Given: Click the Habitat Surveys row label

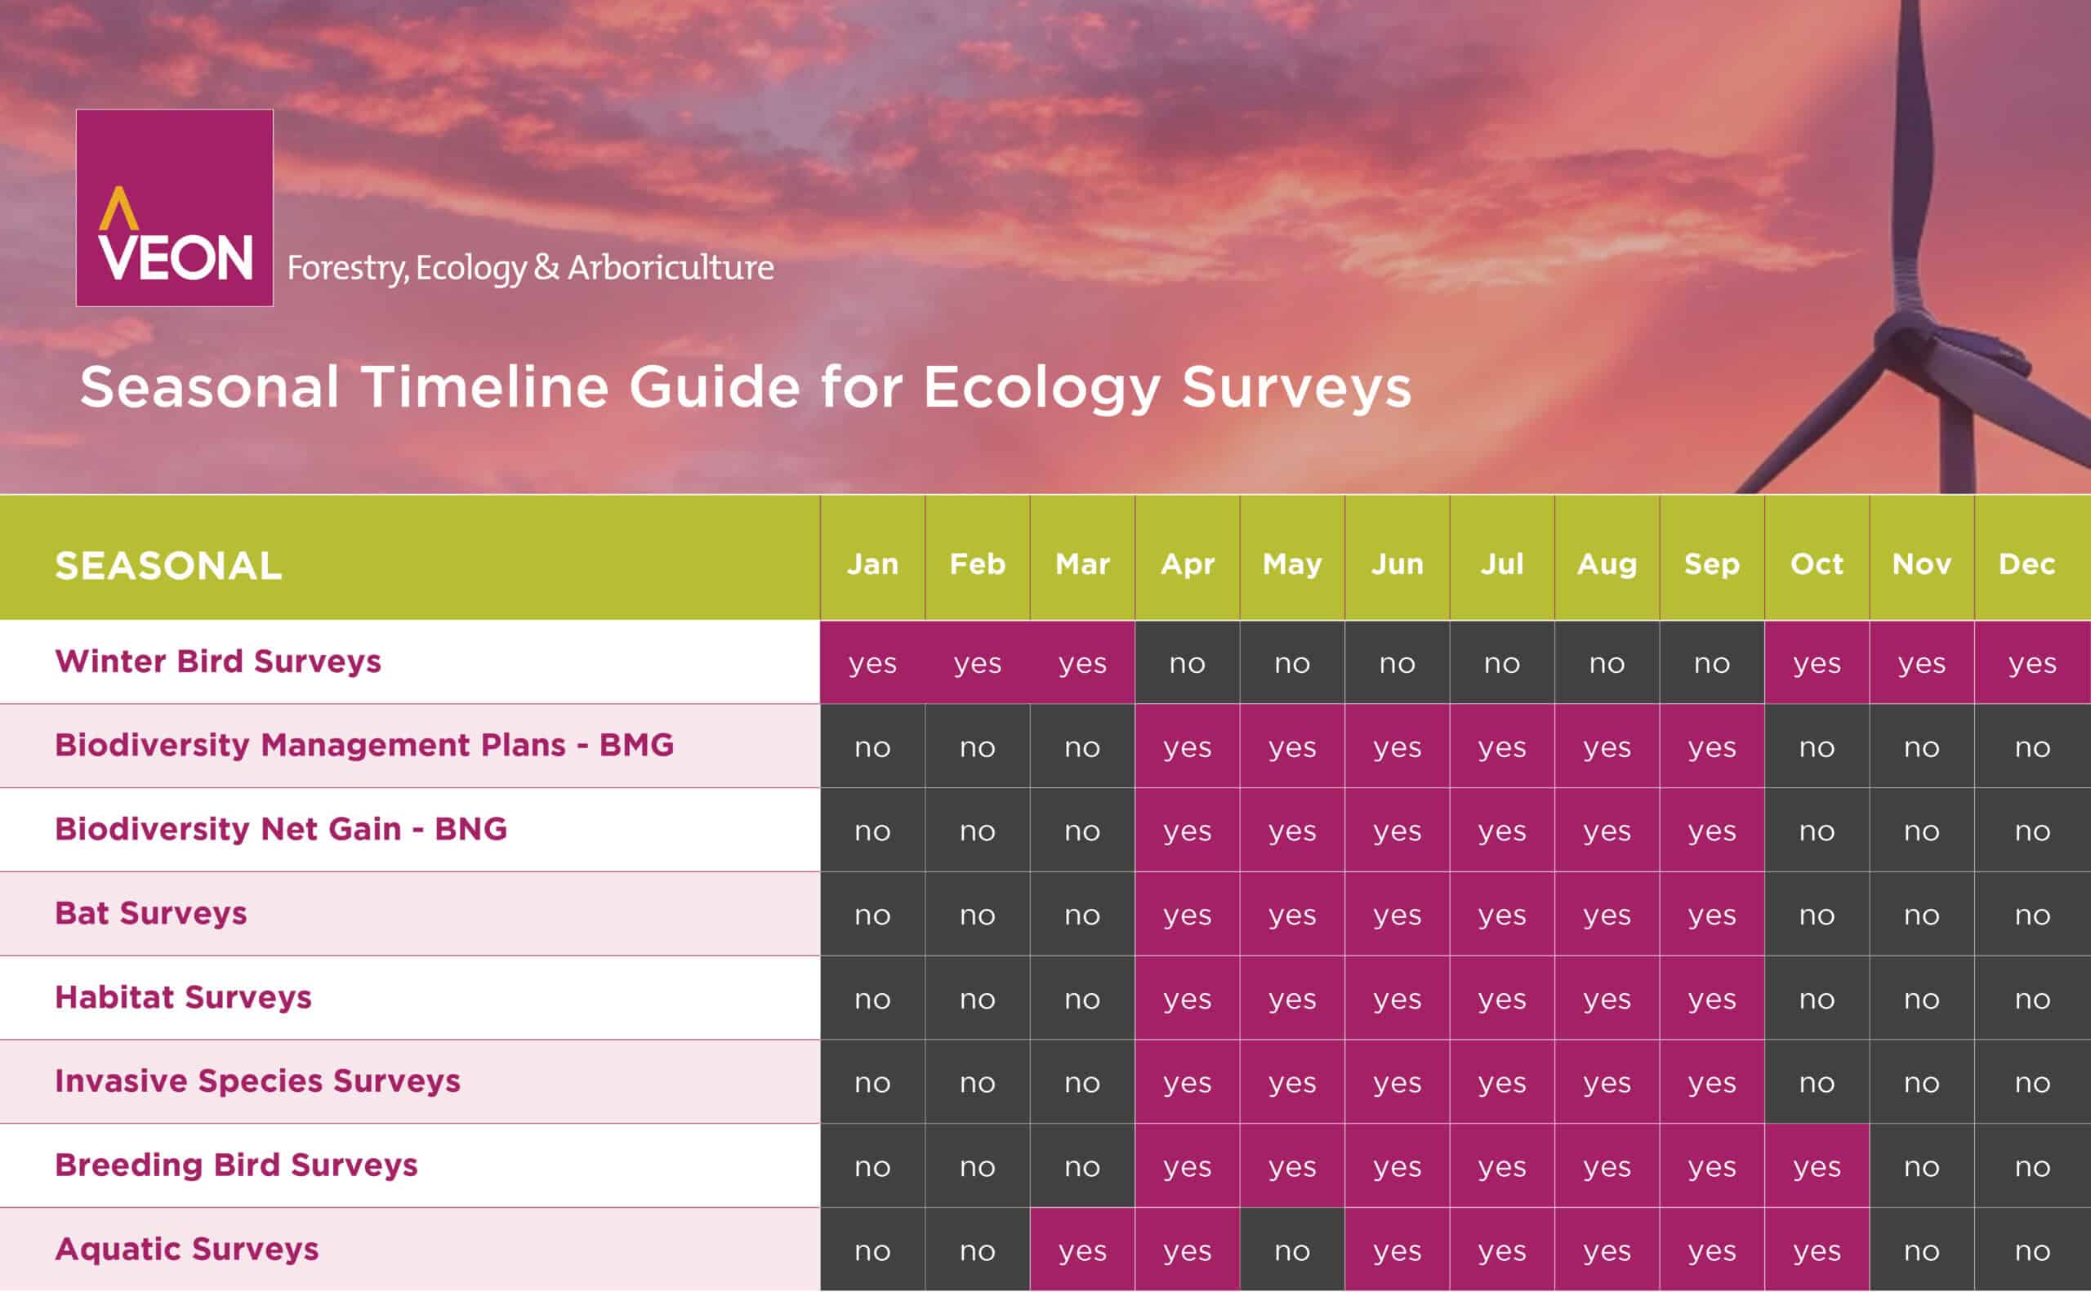Looking at the screenshot, I should 184,997.
